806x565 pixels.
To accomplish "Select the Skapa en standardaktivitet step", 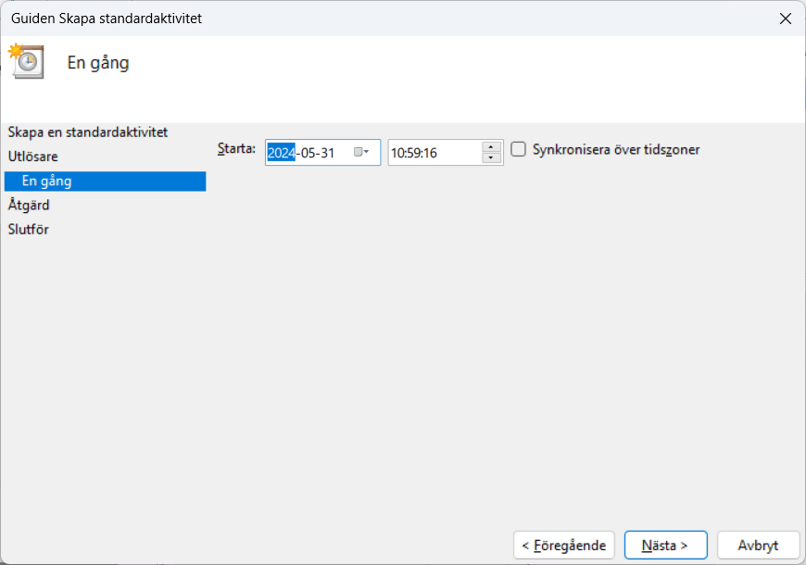I will [88, 132].
